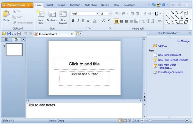Select the parallelogram shape tool
This screenshot has height=124, width=193.
coord(186,22)
